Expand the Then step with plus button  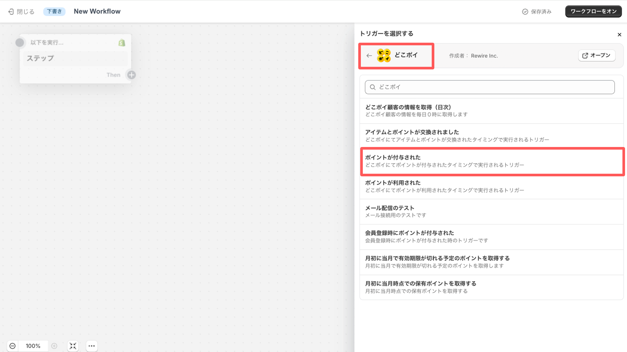pyautogui.click(x=131, y=75)
